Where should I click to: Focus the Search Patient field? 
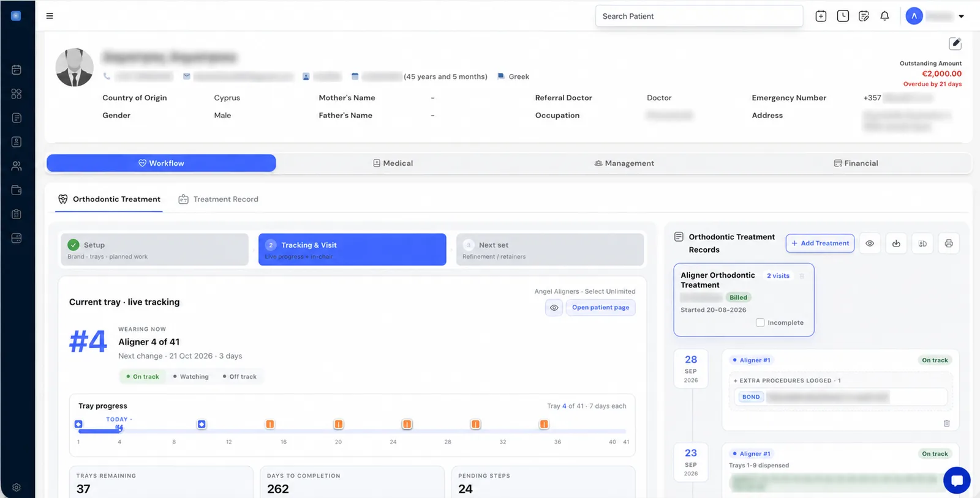coord(699,17)
